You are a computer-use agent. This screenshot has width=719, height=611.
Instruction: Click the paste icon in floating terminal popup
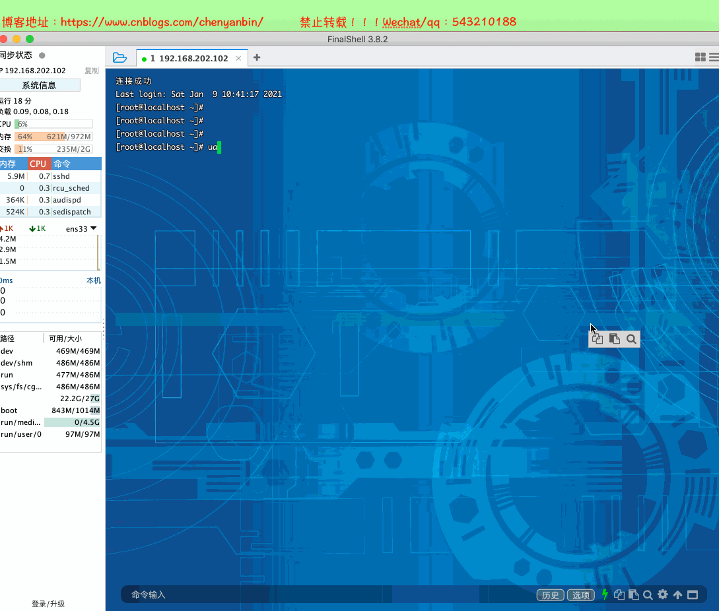tap(615, 338)
